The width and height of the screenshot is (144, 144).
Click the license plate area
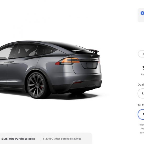click(91, 65)
